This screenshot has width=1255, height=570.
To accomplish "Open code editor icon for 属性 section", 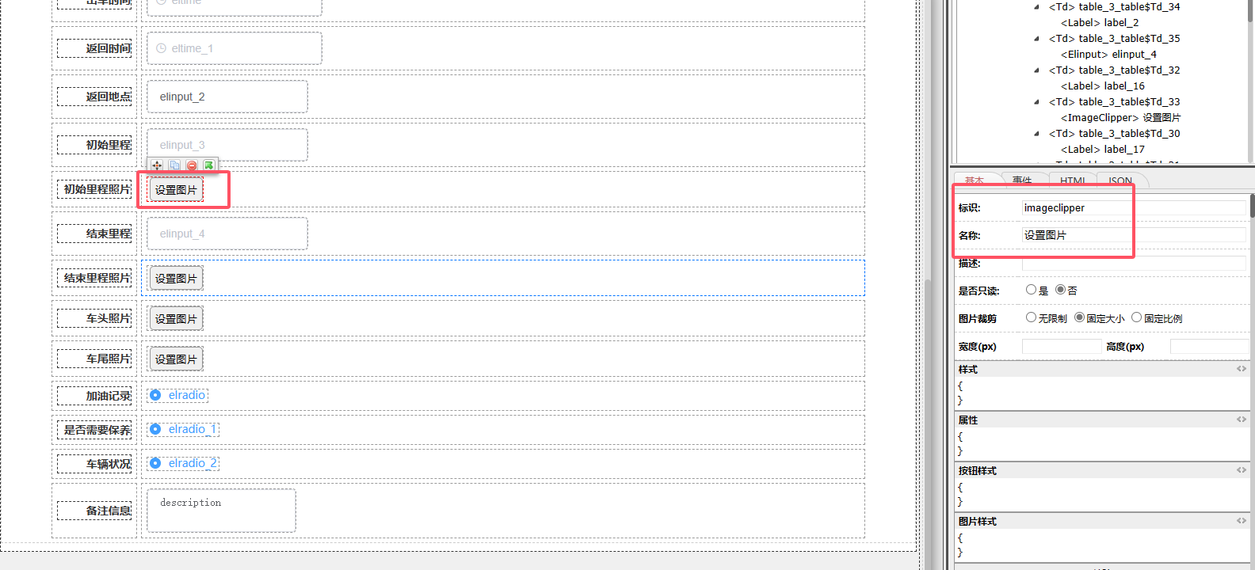I will [x=1241, y=420].
